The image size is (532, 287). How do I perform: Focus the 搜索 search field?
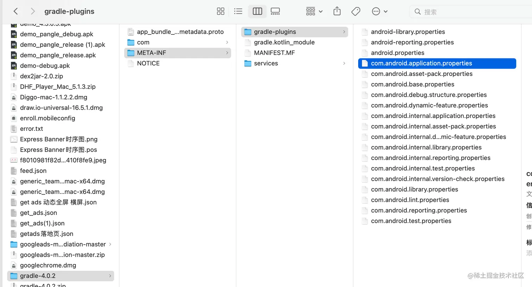(x=471, y=12)
